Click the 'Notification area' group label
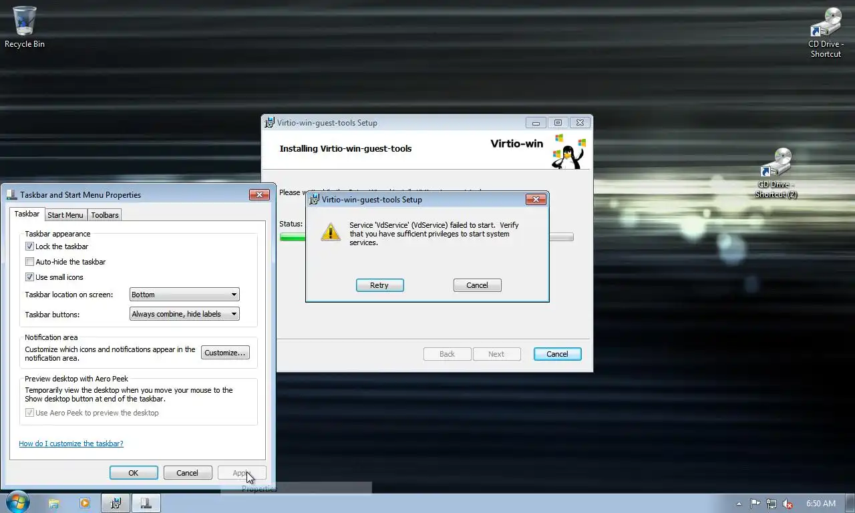Viewport: 855px width, 513px height. [x=51, y=337]
